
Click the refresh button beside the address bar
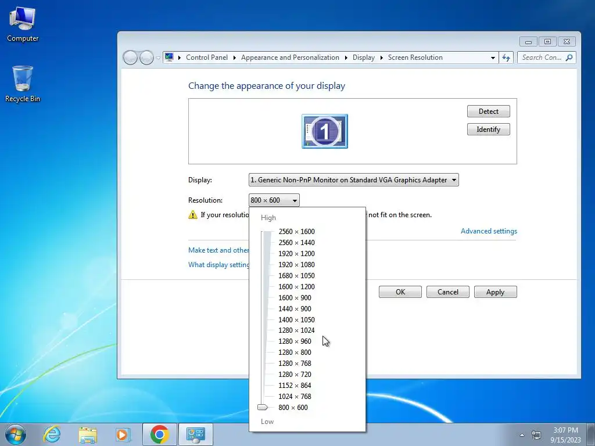tap(506, 57)
